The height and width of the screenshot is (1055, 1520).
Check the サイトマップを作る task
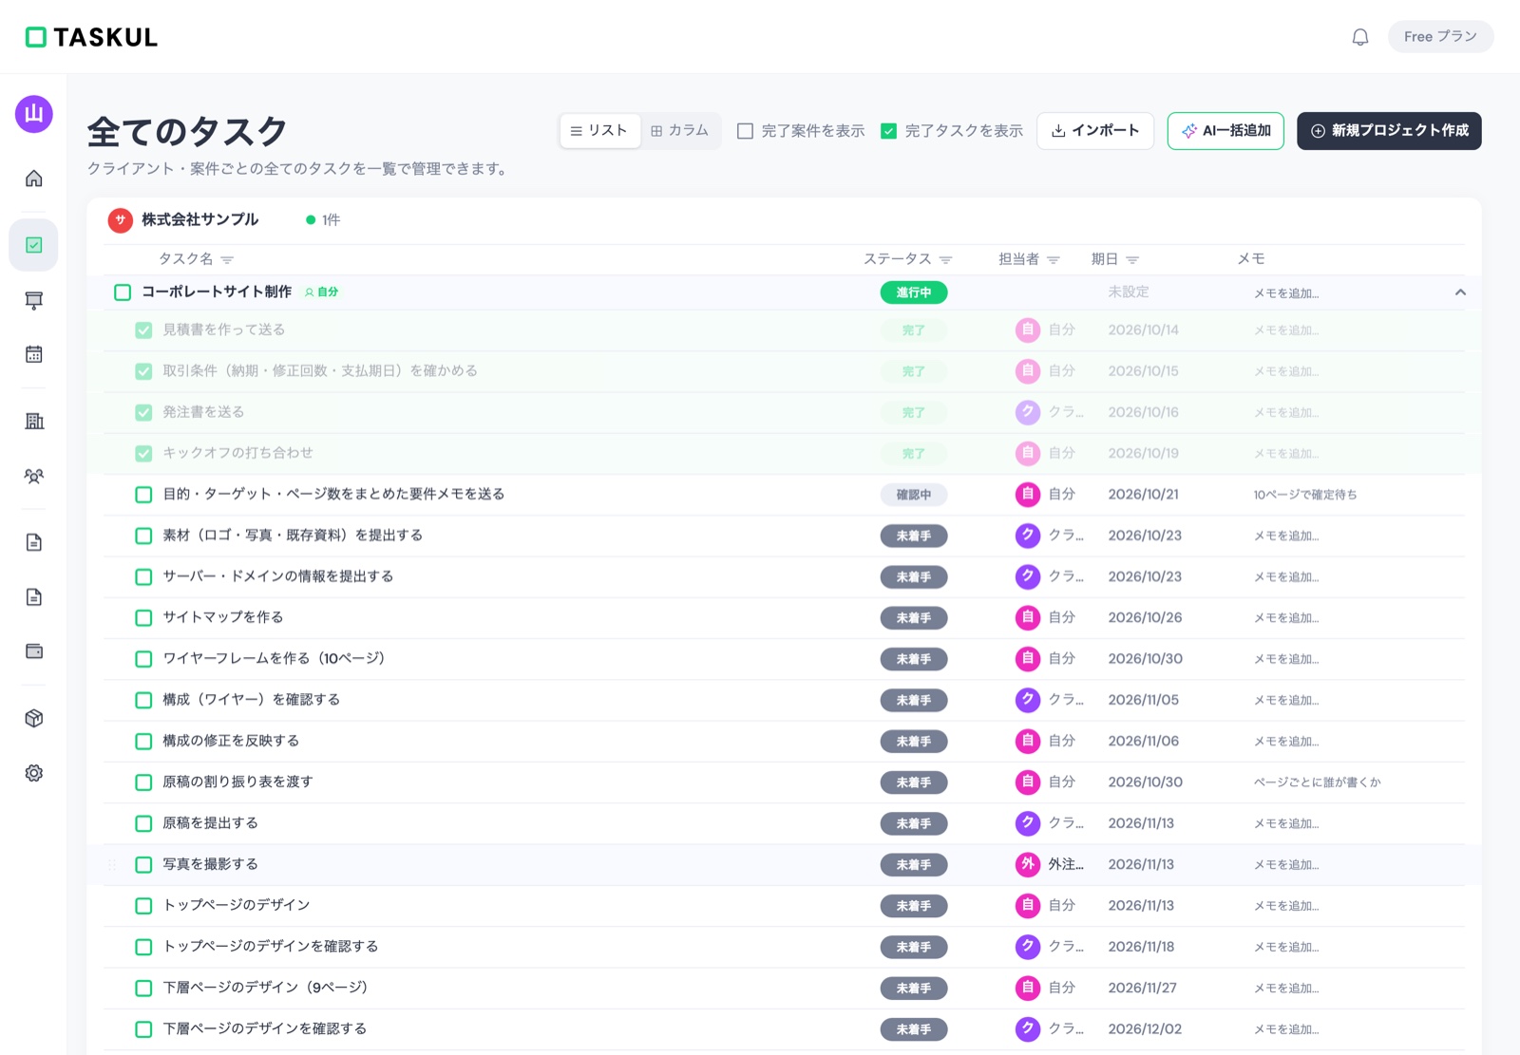pyautogui.click(x=143, y=617)
